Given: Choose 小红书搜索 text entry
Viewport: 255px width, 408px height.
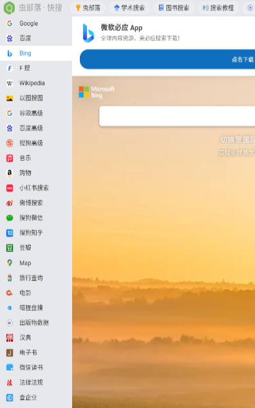Looking at the screenshot, I should pos(34,188).
